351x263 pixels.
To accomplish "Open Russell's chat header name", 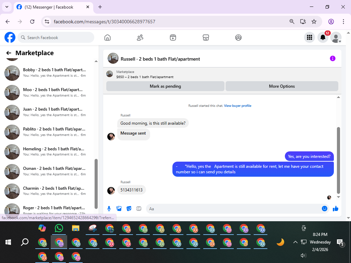I will [x=160, y=59].
